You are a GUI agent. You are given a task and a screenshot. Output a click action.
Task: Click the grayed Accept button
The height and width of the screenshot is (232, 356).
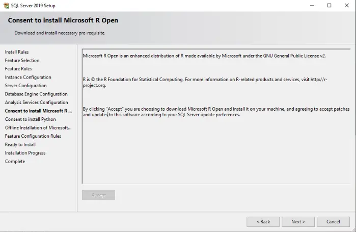tap(98, 195)
